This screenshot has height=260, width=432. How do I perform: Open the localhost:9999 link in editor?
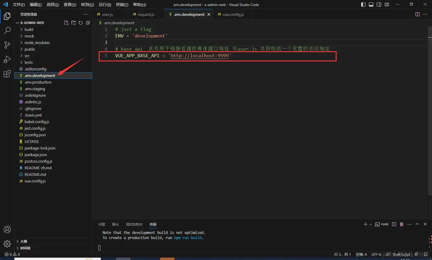199,56
